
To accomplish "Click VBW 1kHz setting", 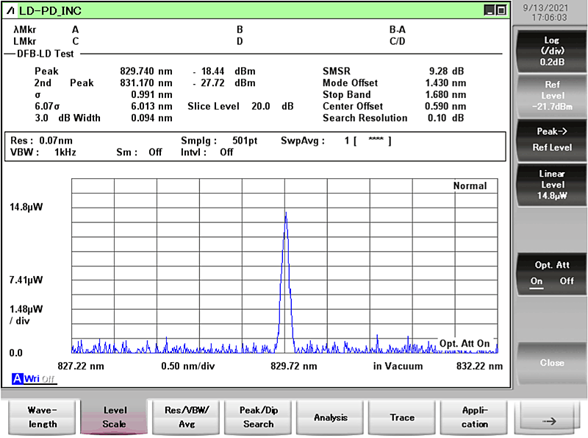I will (x=43, y=152).
